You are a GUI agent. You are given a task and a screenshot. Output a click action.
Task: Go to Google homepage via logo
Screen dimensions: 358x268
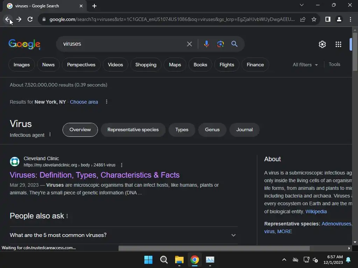click(x=24, y=44)
